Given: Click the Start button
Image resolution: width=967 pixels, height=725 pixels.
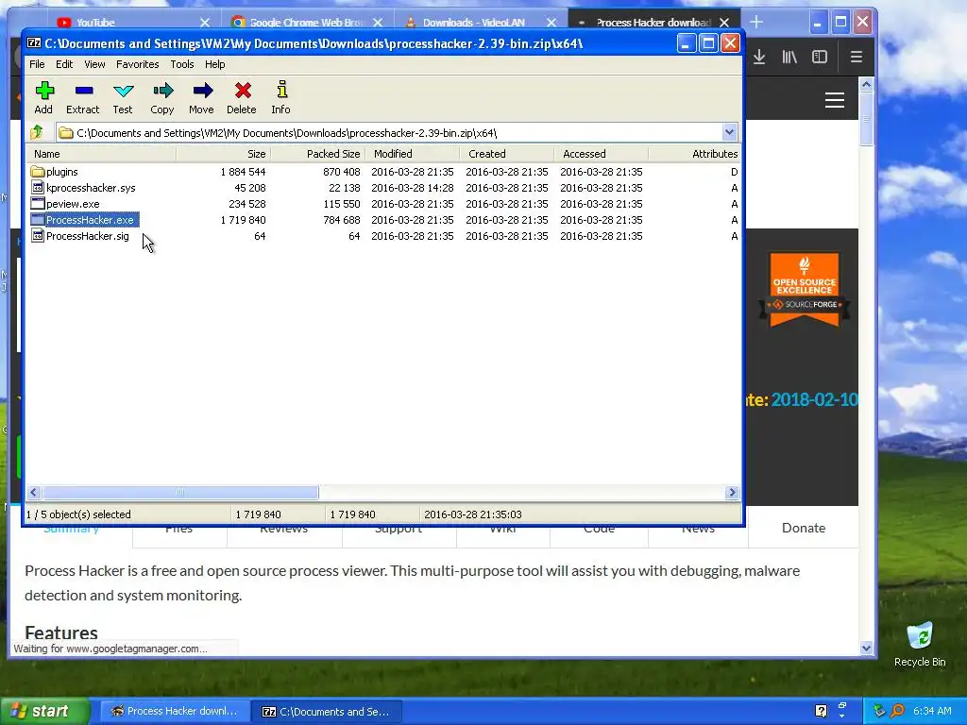Looking at the screenshot, I should click(44, 711).
